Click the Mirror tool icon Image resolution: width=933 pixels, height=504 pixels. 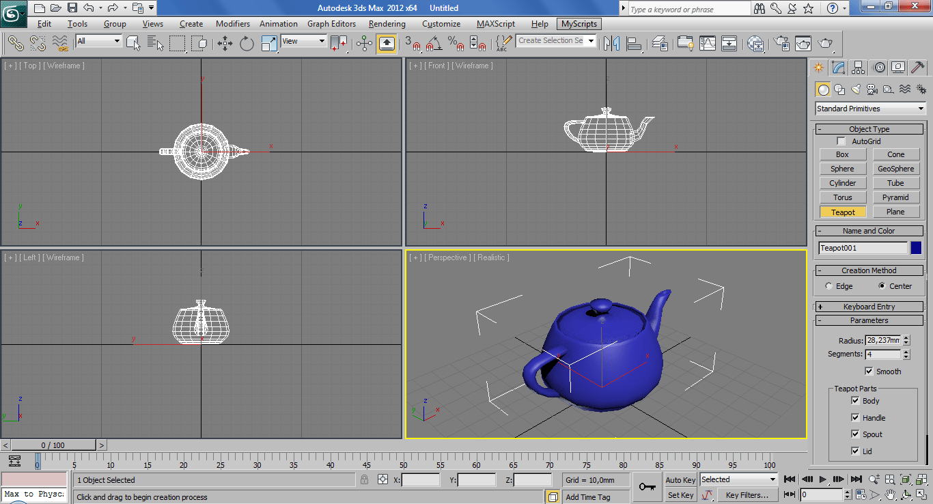click(x=611, y=44)
